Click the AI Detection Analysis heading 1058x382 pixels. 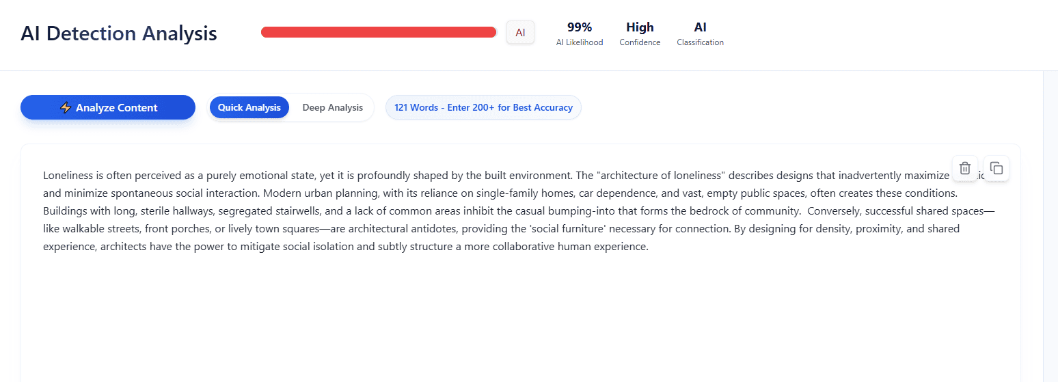[119, 33]
